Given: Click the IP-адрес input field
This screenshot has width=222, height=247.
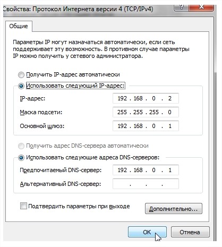Looking at the screenshot, I should 146,98.
